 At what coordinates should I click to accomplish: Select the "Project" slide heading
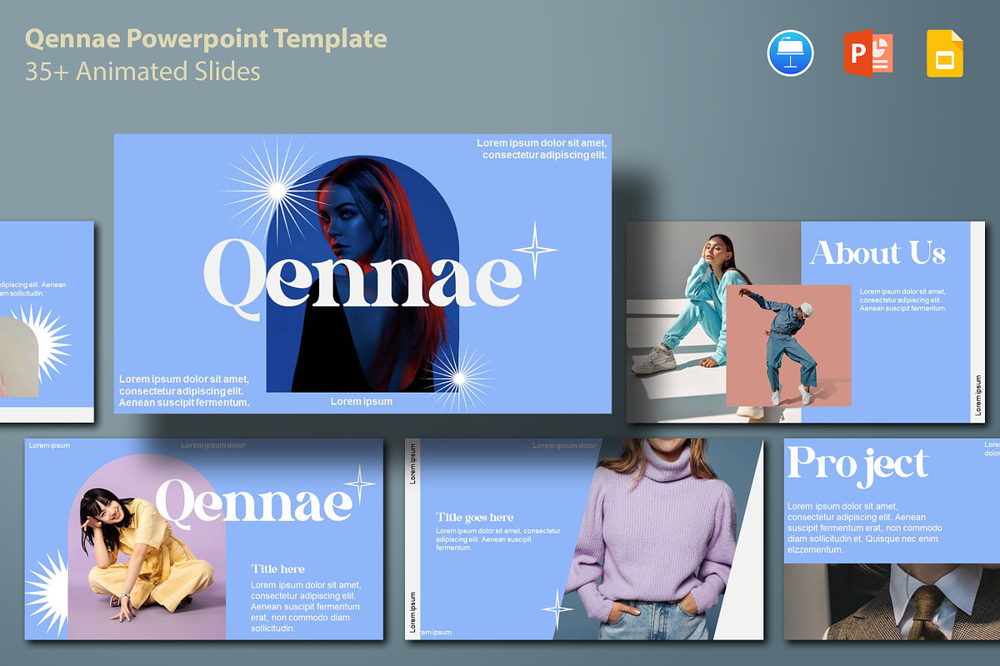857,464
